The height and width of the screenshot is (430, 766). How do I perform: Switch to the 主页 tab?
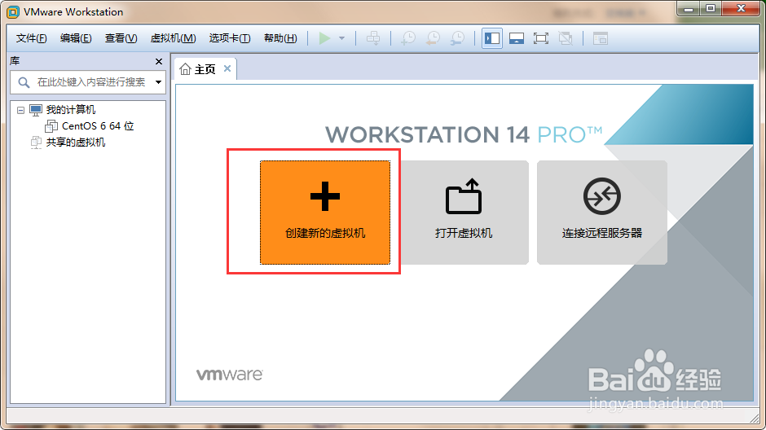[205, 69]
